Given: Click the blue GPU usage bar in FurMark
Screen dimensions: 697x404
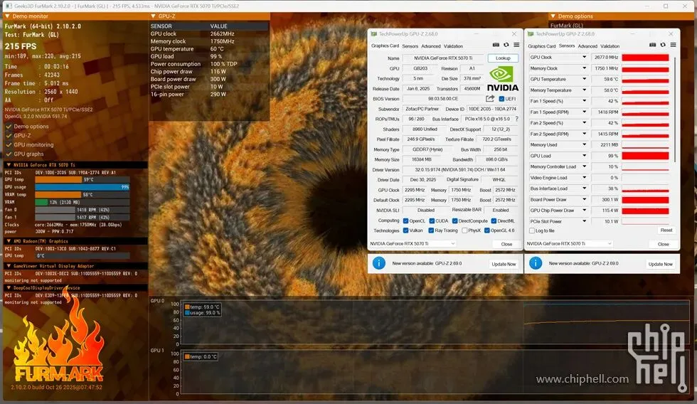Looking at the screenshot, I should [83, 187].
